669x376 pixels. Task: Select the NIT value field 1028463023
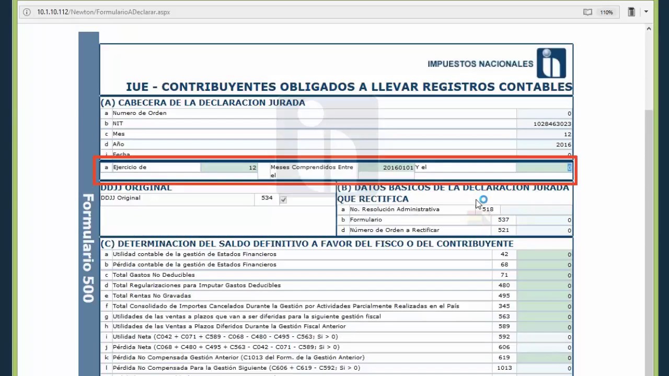coord(544,124)
